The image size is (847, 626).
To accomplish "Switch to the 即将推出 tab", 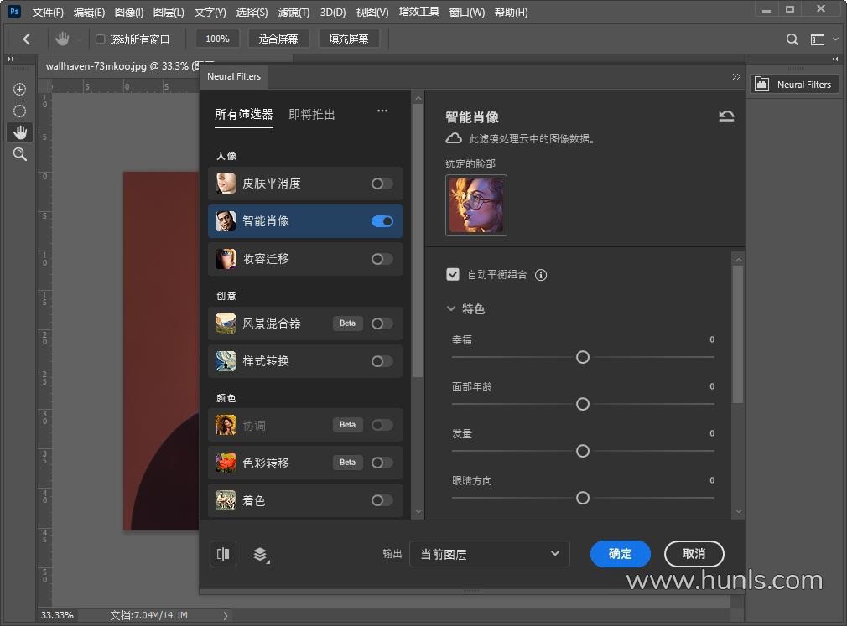I will 312,115.
